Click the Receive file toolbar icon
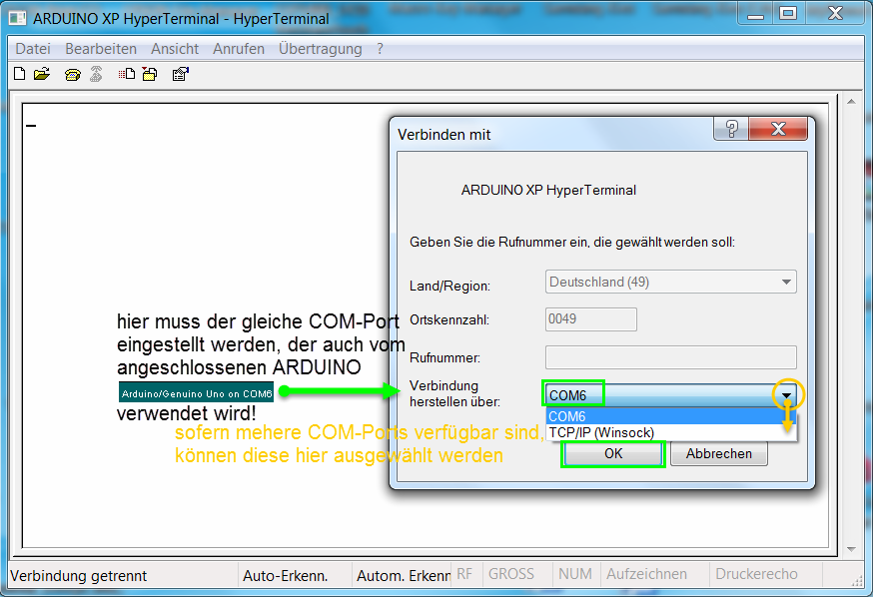The image size is (873, 597). coord(150,74)
